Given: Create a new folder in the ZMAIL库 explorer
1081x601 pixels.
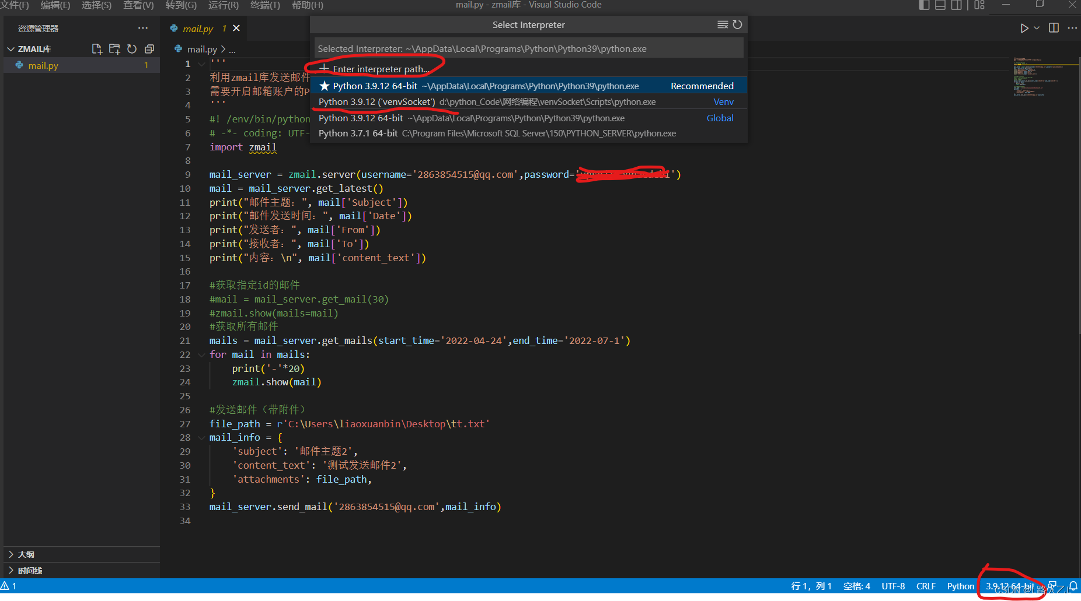Looking at the screenshot, I should click(114, 49).
